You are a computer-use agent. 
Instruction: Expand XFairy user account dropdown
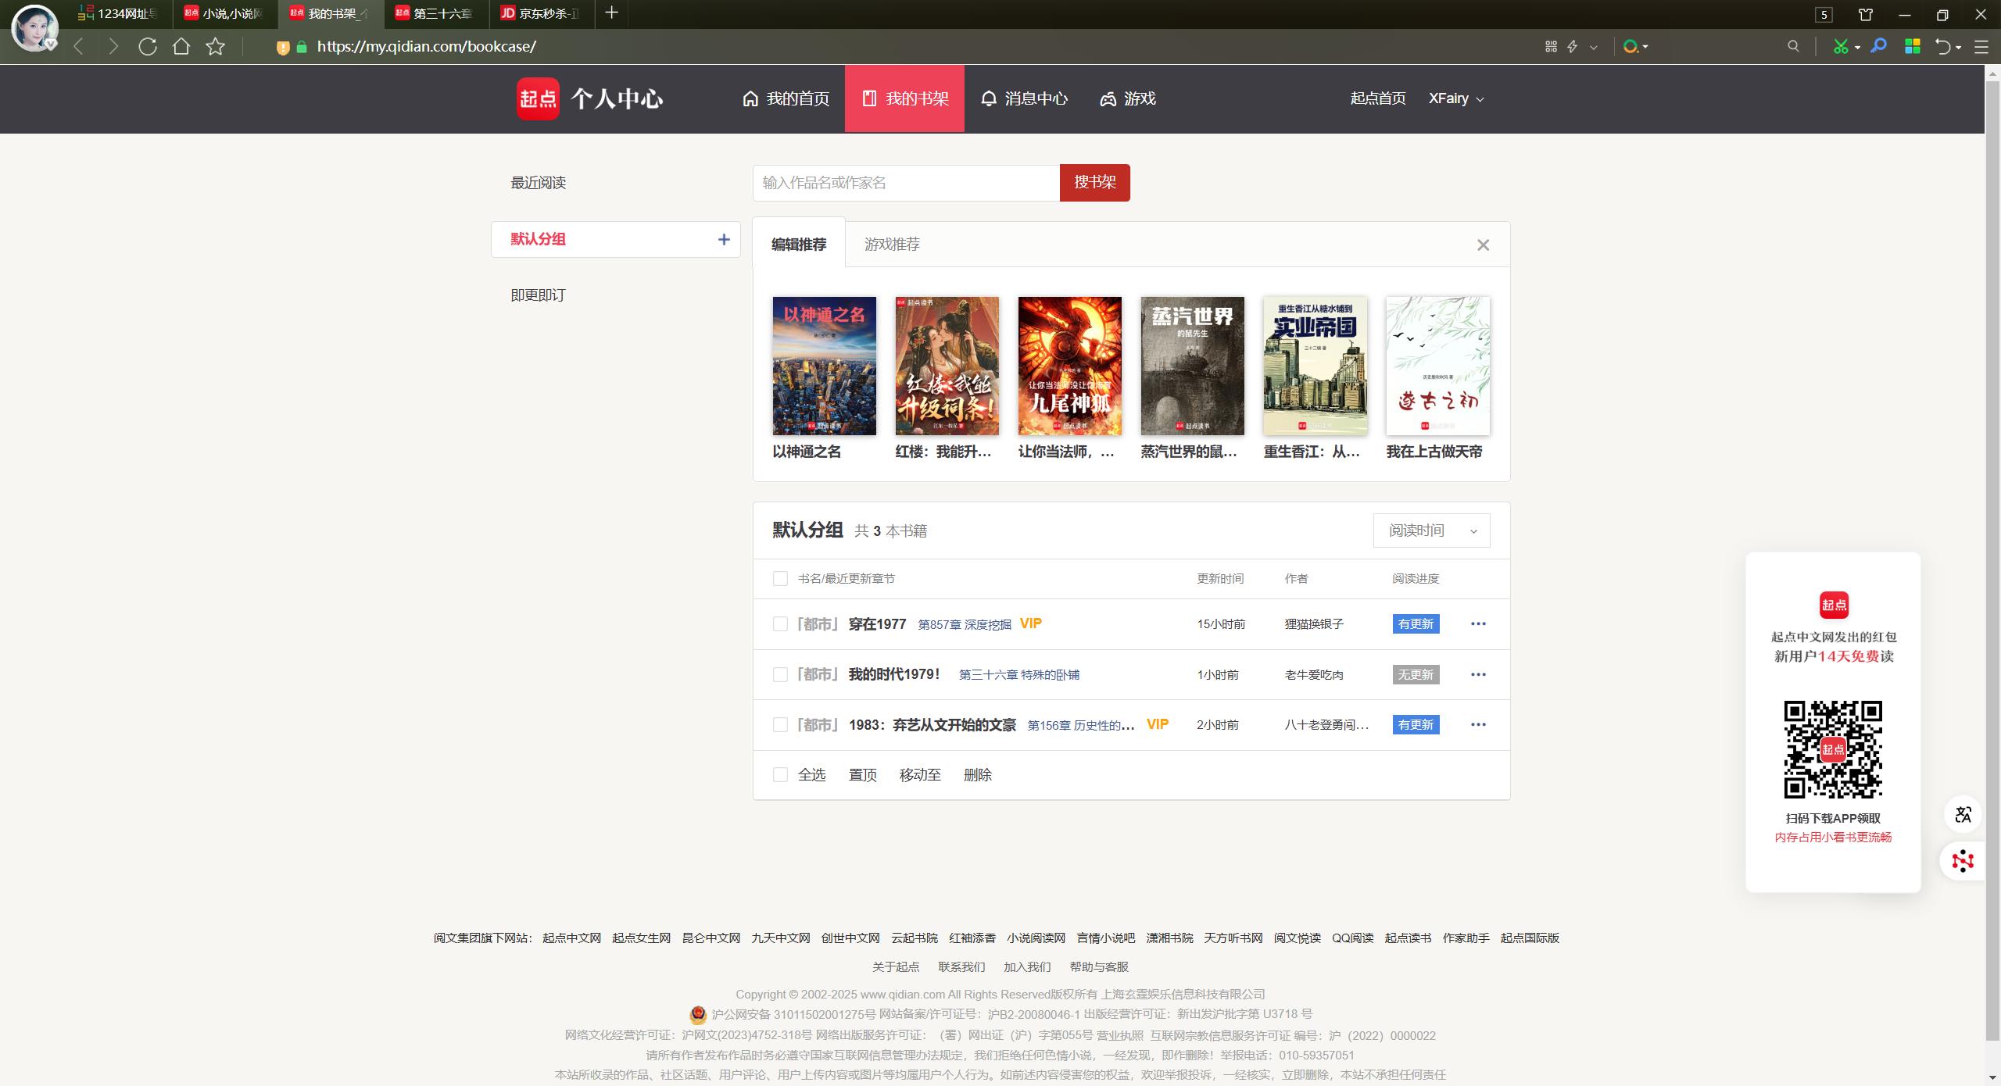coord(1456,98)
